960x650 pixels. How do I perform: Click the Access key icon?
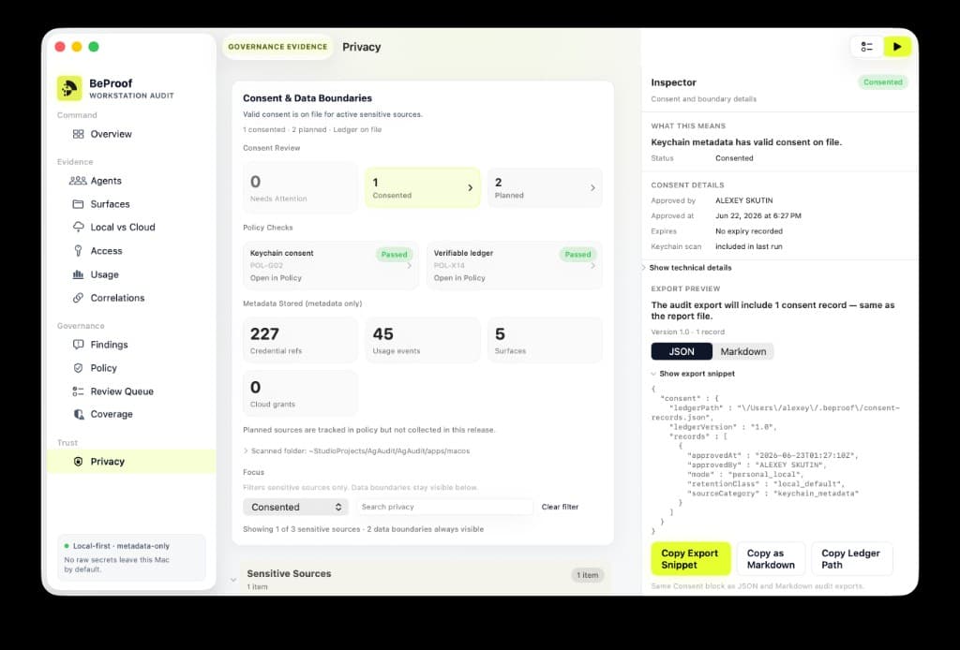click(79, 251)
